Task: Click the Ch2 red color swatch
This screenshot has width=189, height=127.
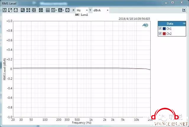Action: (164, 34)
